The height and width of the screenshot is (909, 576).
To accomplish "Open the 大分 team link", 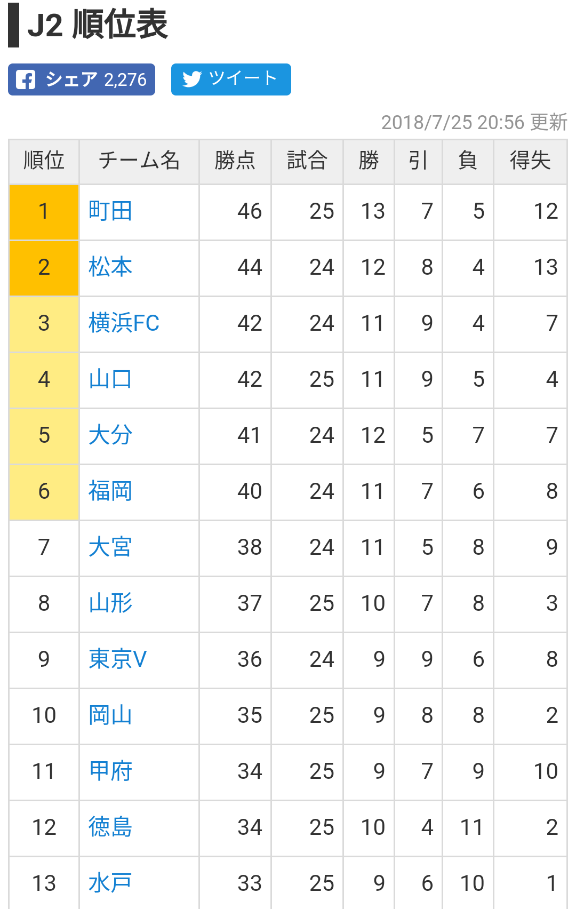I will click(x=110, y=435).
